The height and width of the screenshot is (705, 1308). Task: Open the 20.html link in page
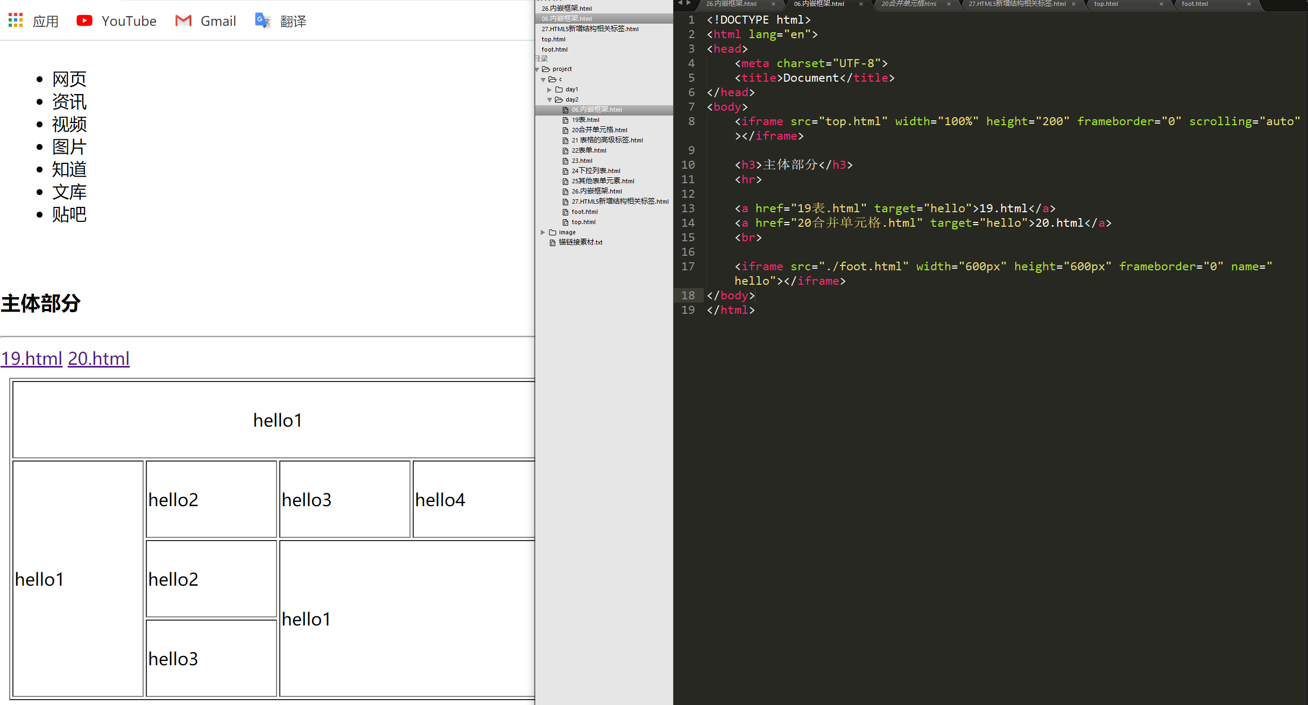(x=98, y=358)
